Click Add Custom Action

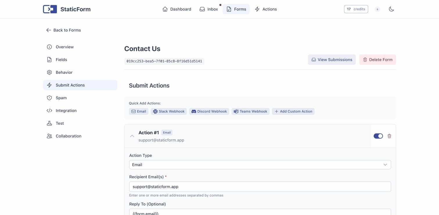pos(293,111)
